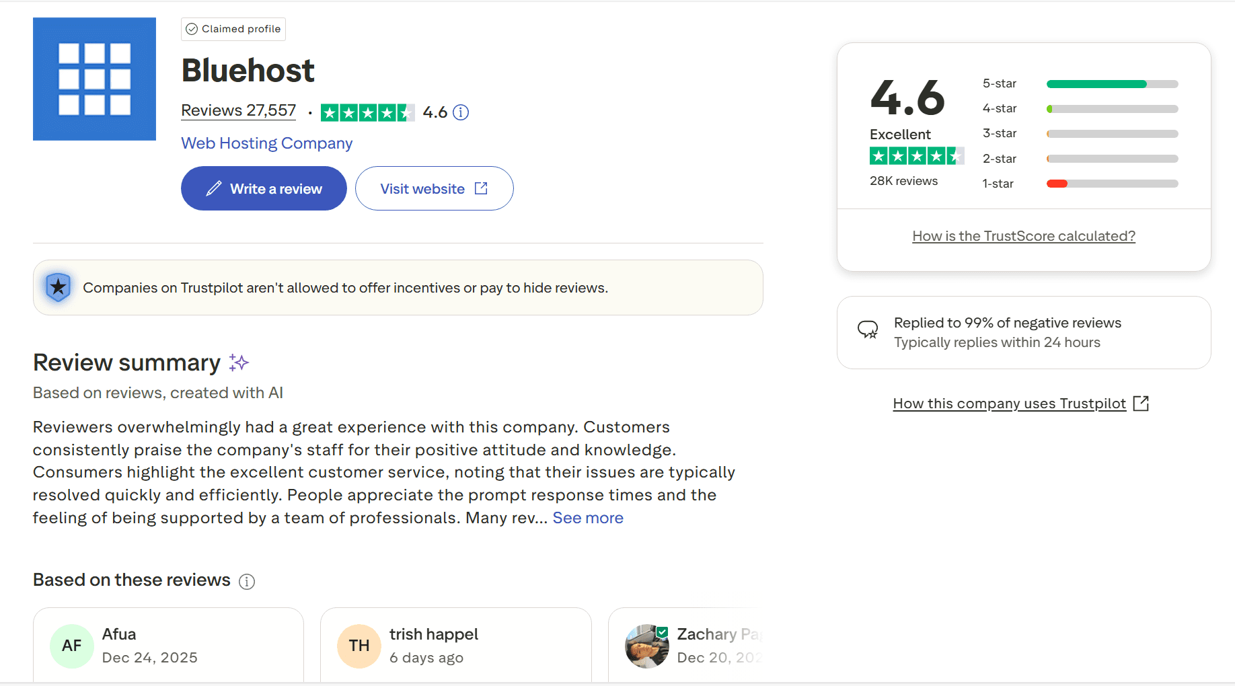Click the 4-star rating progress bar

click(1111, 108)
